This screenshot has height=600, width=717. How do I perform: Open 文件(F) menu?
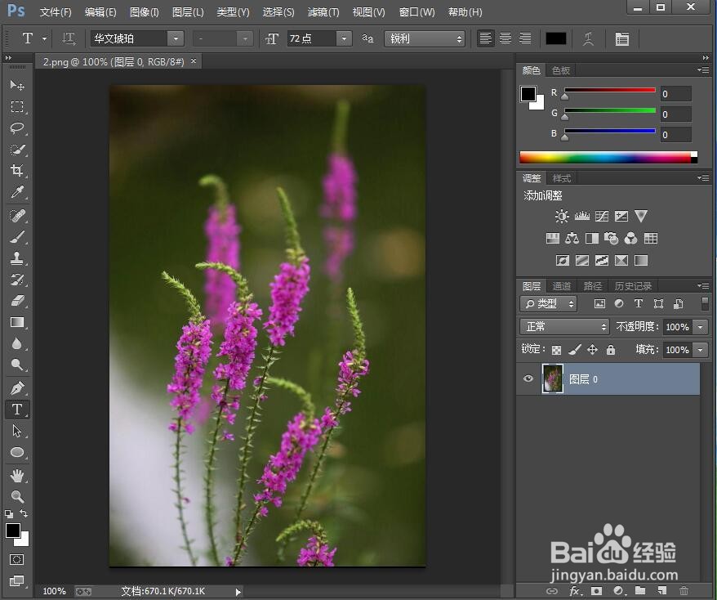coord(56,12)
